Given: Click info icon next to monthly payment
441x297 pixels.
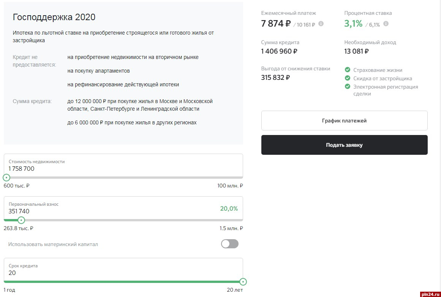Looking at the screenshot, I should coord(321,24).
